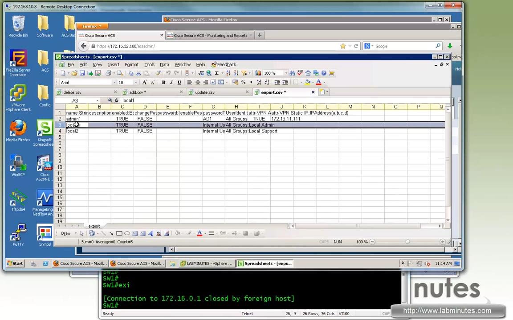
Task: Open the Firefox orange menu button
Action: coord(92,26)
